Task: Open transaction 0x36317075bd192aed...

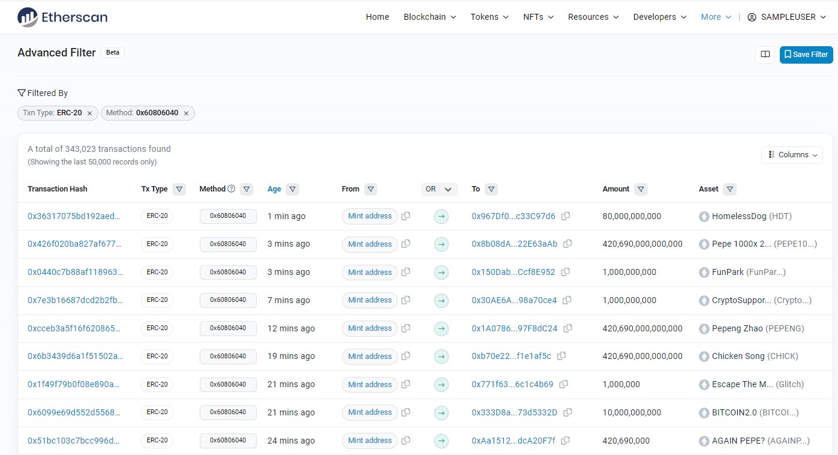Action: pyautogui.click(x=74, y=216)
